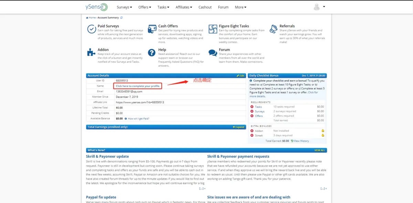Go to the Cashout page
Screen dimensions: 413x203
(x=205, y=7)
